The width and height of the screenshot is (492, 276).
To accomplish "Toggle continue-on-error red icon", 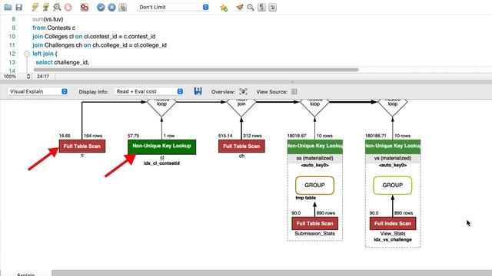I will pos(84,7).
